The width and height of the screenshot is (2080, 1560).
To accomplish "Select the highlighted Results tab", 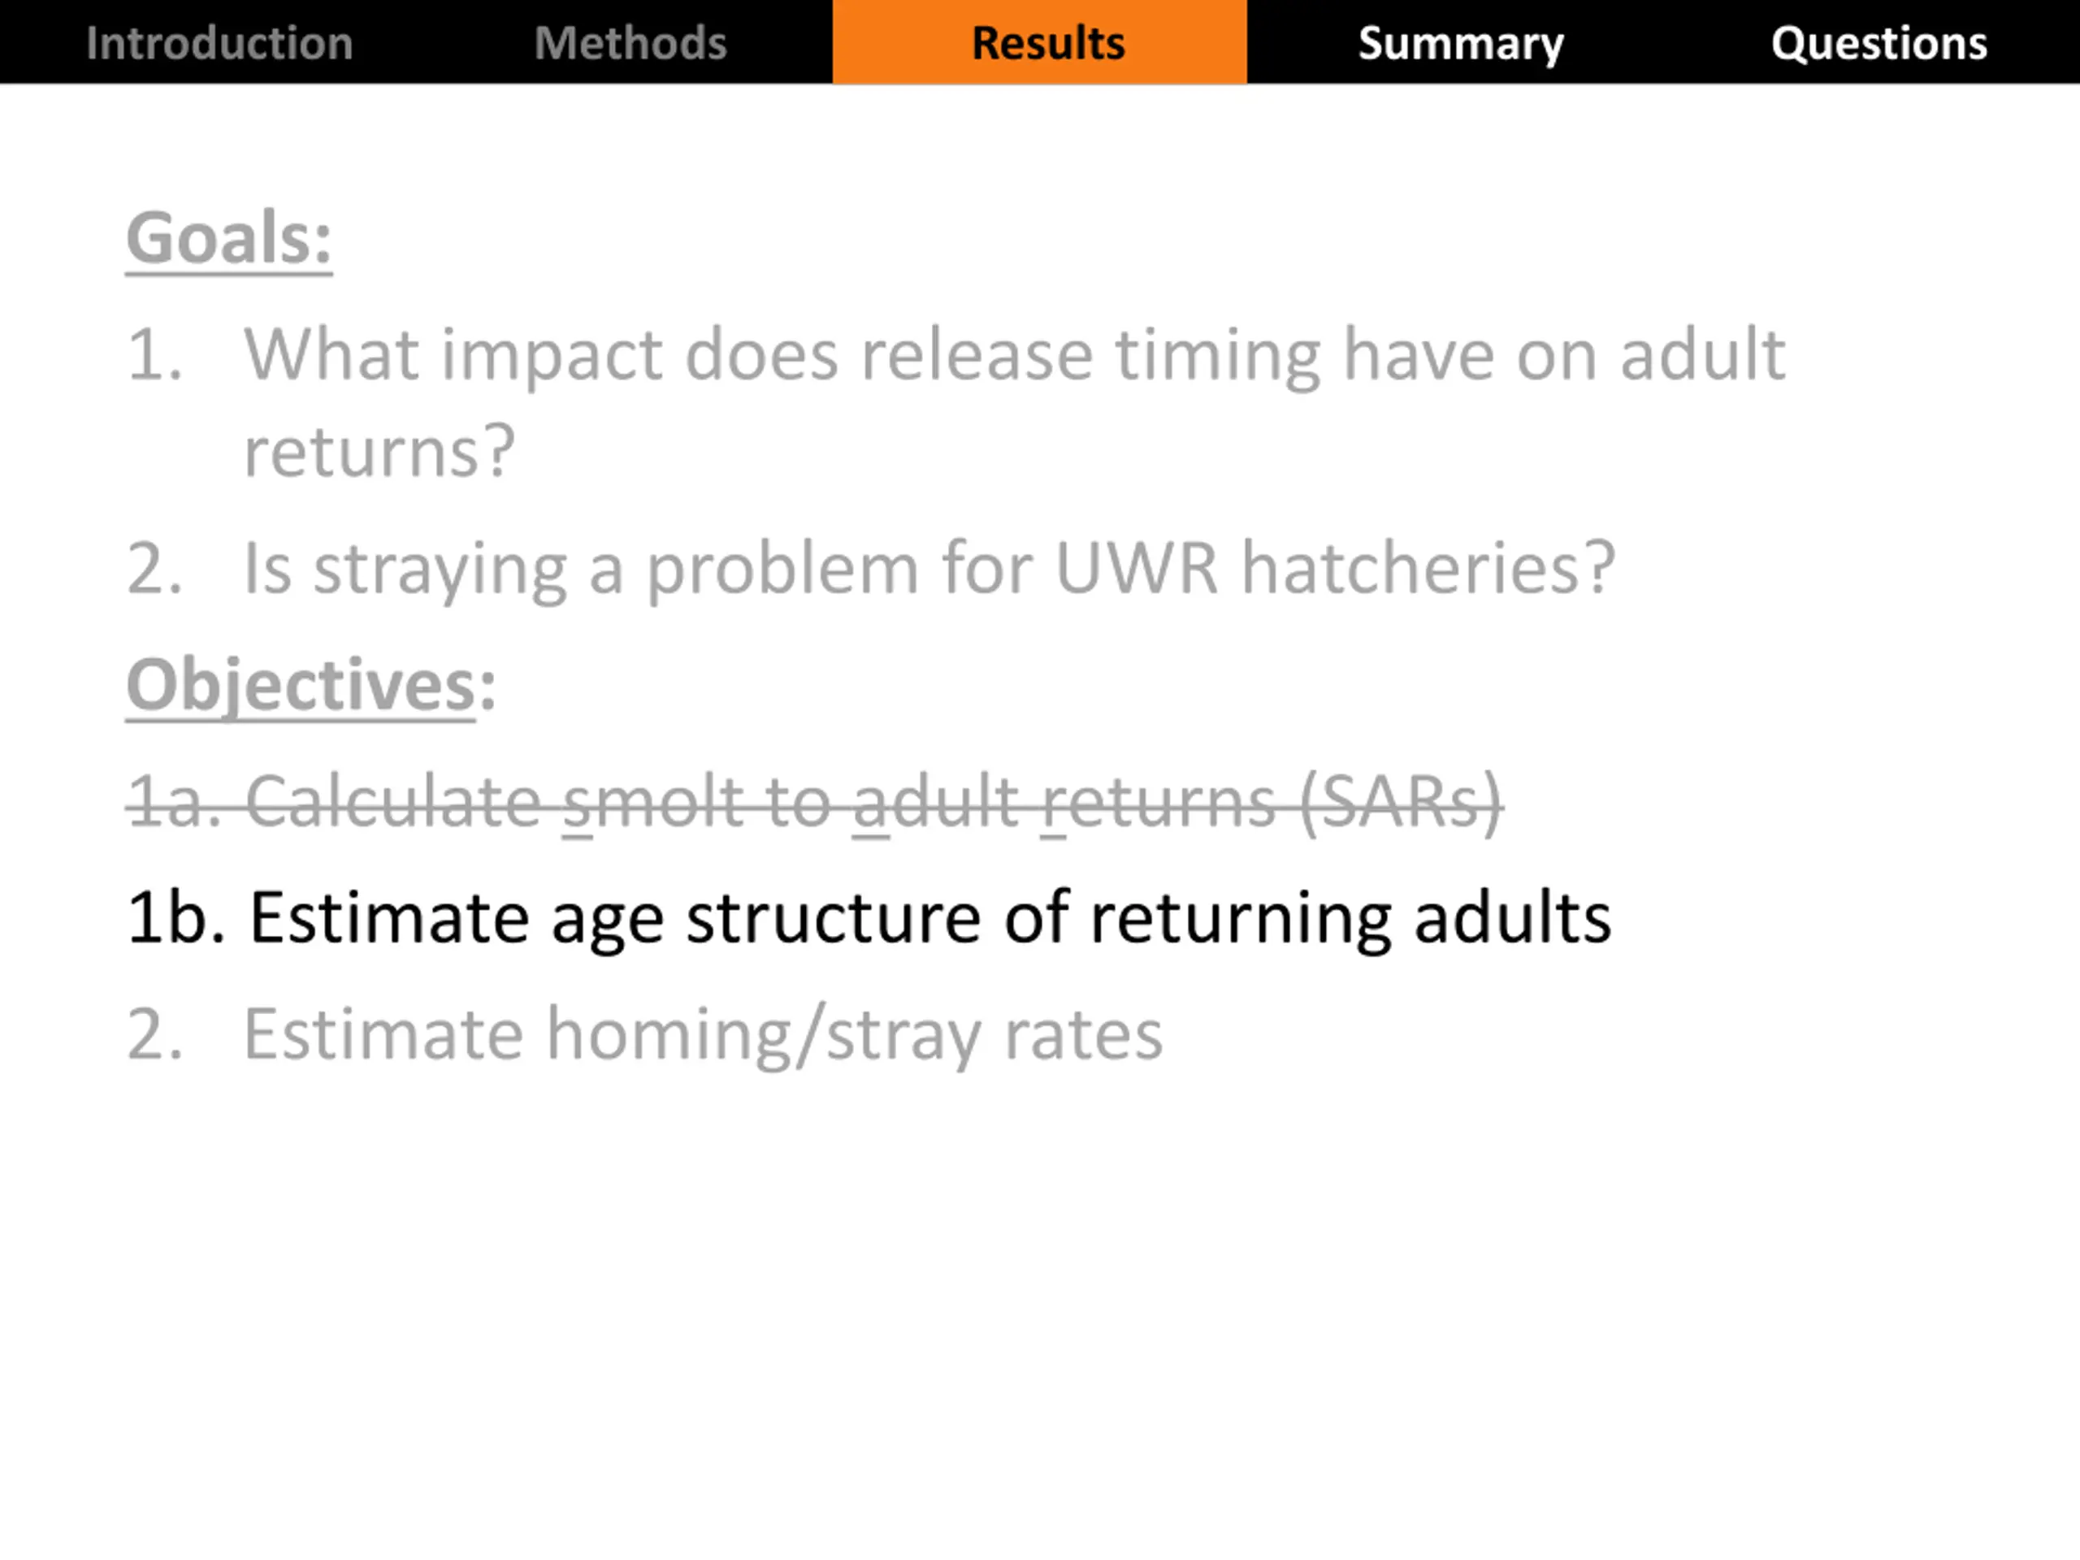I will pyautogui.click(x=1039, y=42).
